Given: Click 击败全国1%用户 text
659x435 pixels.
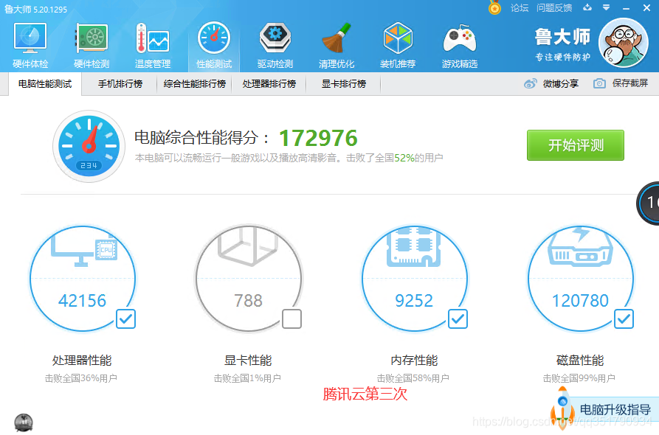Looking at the screenshot, I should (247, 378).
